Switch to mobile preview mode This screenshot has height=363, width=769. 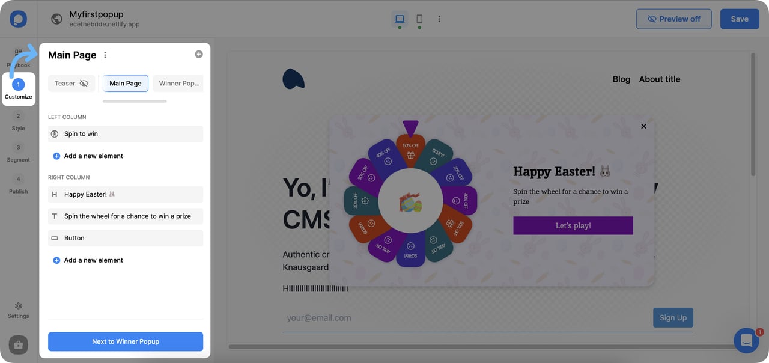pos(419,19)
